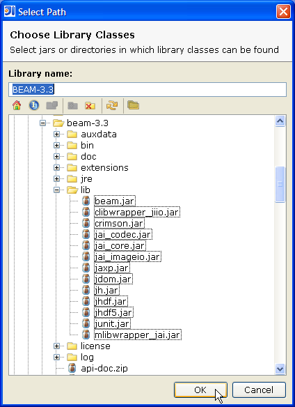Click the tree's vertical scrollbar thumb
The height and width of the screenshot is (407, 295).
280,184
